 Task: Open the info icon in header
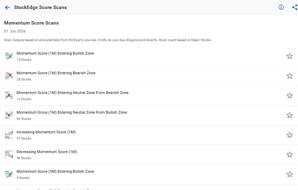(281, 7)
